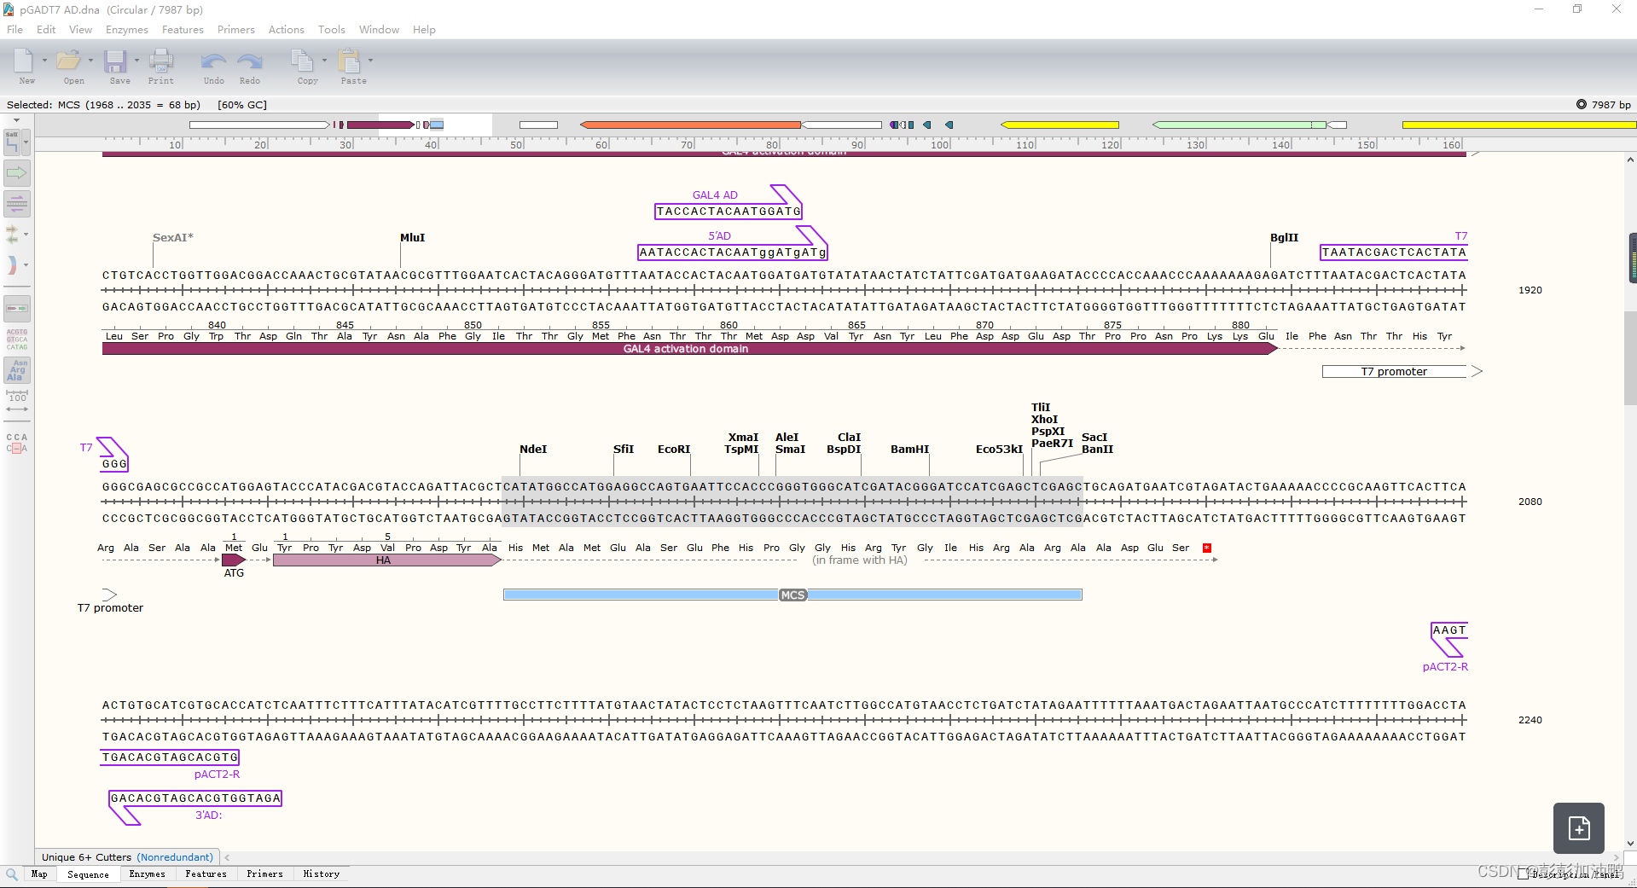Open the Tools menu
The image size is (1637, 888).
tap(332, 29)
